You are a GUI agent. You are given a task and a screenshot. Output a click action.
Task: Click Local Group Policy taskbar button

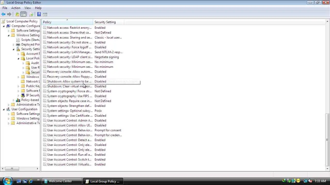pyautogui.click(x=103, y=181)
